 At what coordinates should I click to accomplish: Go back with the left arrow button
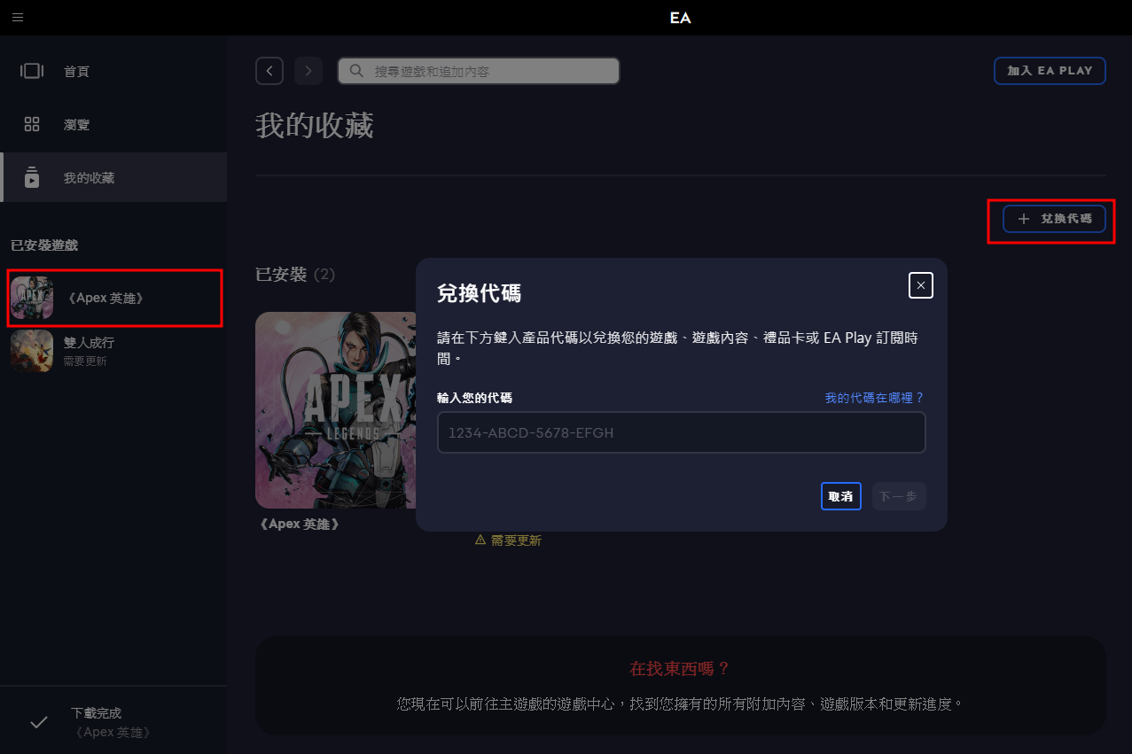click(x=269, y=71)
